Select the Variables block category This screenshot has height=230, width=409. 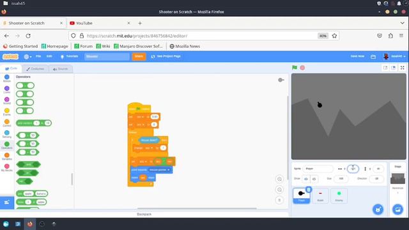point(7,157)
